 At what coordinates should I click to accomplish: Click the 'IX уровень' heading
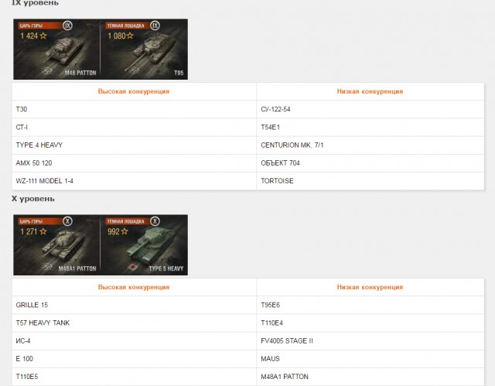tap(35, 3)
